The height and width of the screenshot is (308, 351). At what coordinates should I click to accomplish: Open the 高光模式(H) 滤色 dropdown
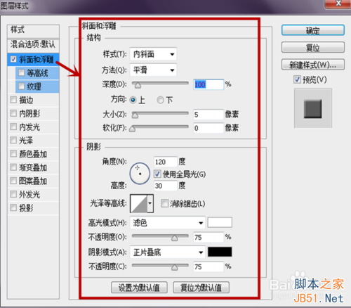tap(168, 223)
